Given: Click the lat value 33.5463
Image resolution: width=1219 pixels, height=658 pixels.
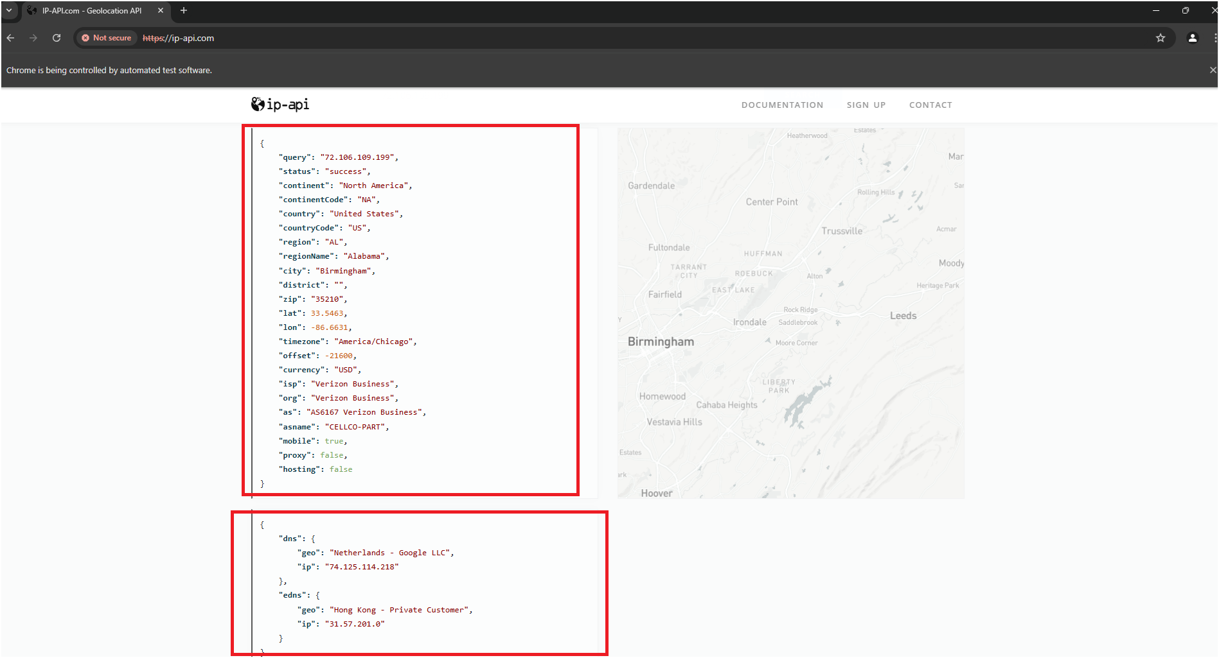Looking at the screenshot, I should (x=327, y=313).
